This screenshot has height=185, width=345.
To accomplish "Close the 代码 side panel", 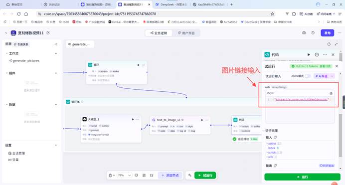I will pos(333,54).
